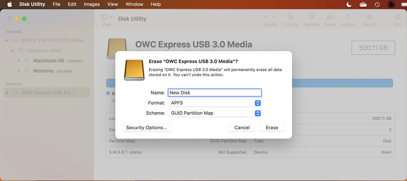
Task: Click the add Volume plus icon
Action: [x=265, y=17]
